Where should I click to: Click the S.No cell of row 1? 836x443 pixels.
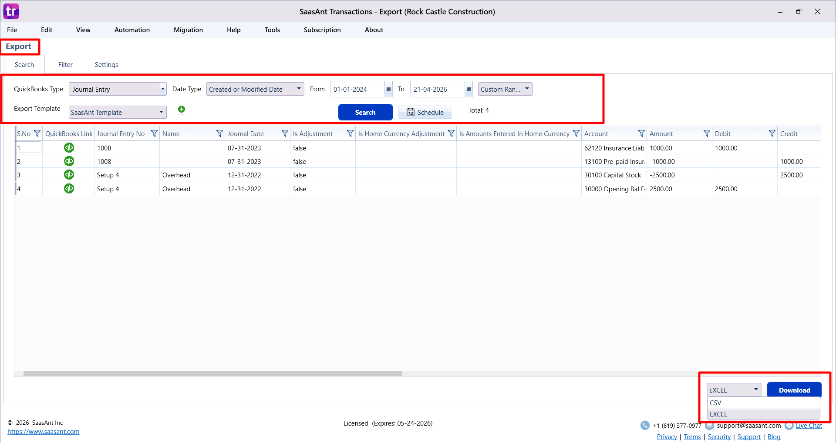[29, 148]
